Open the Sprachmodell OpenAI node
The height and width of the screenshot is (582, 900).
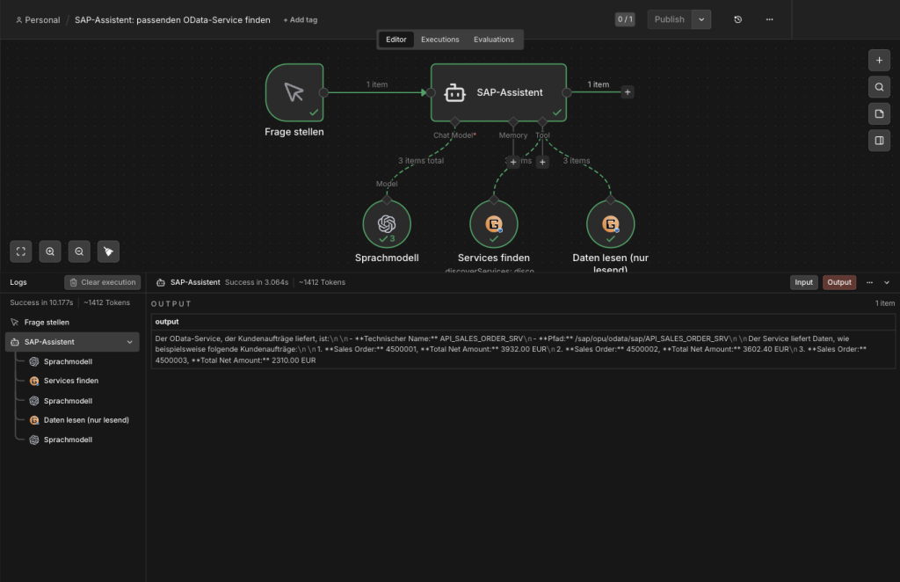(387, 224)
